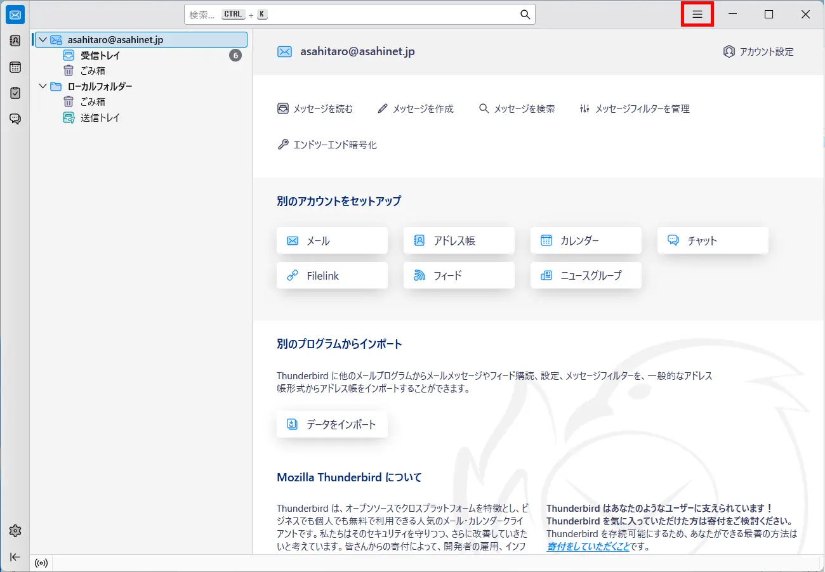825x572 pixels.
Task: Click メッセージフィルターを管理
Action: coord(635,109)
